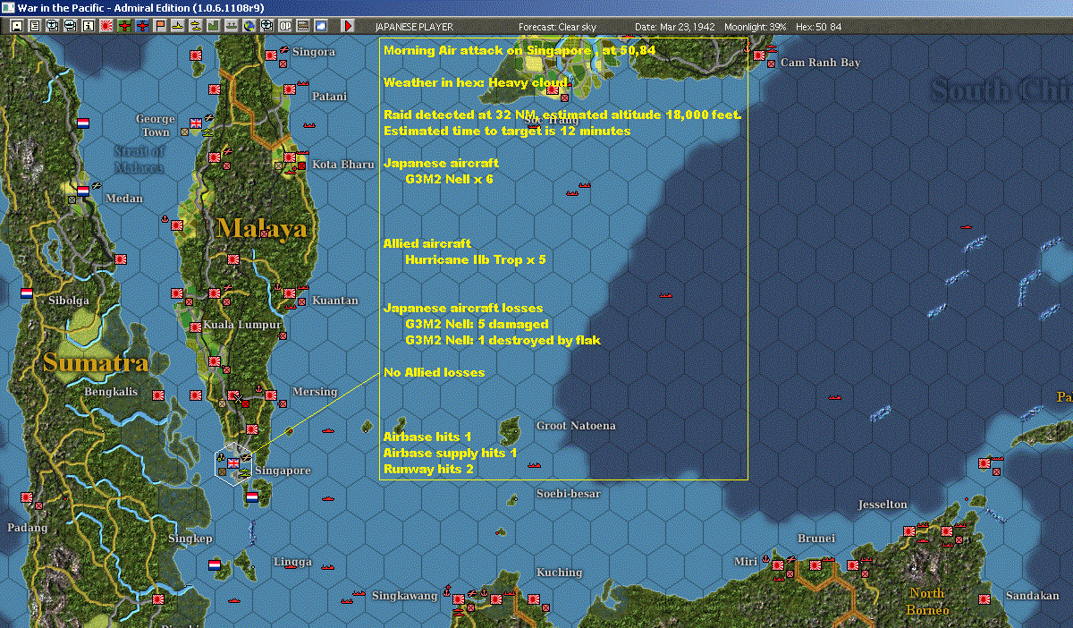The image size is (1073, 628).
Task: Click the 'Forecast: Clear sky' status text
Action: (557, 27)
